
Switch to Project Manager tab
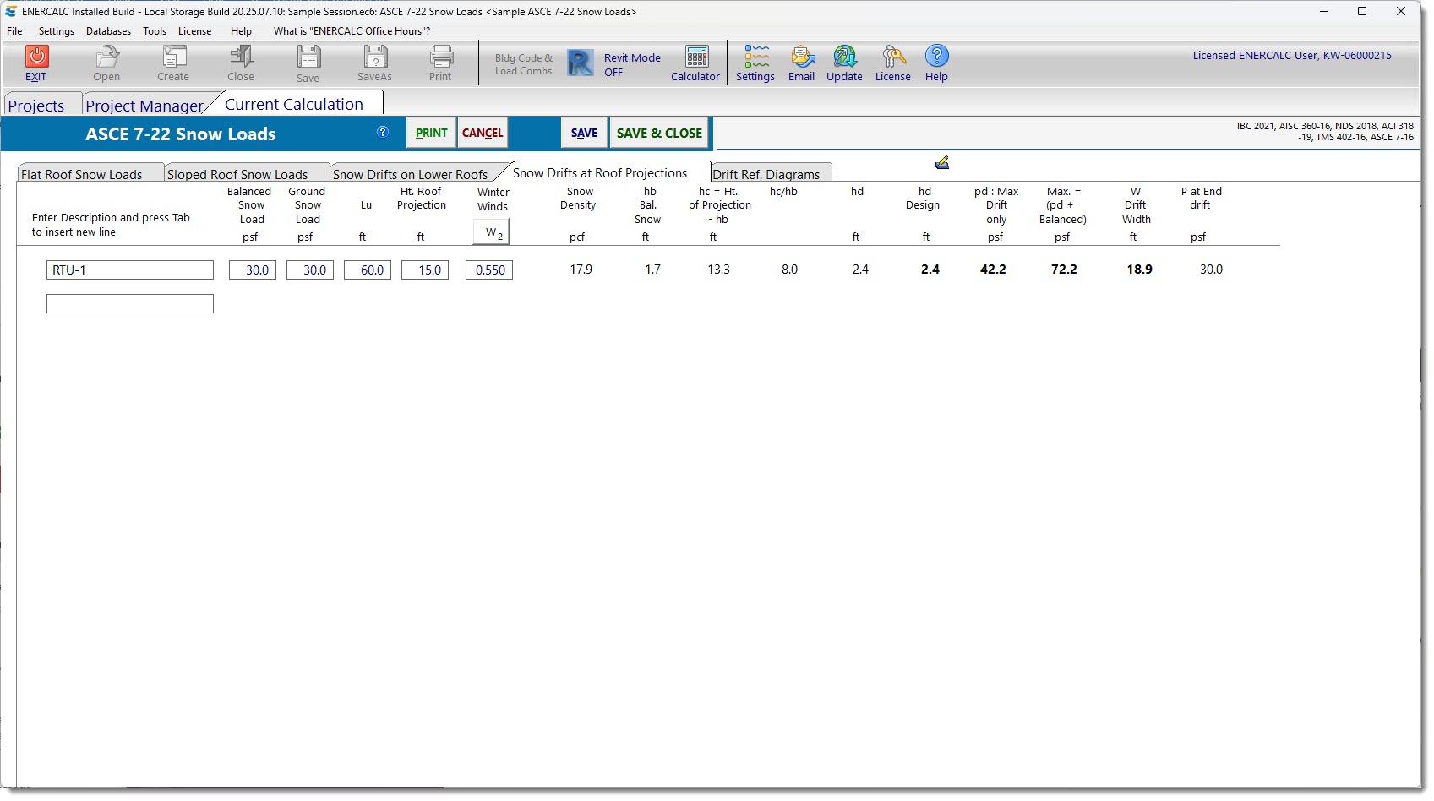[144, 106]
